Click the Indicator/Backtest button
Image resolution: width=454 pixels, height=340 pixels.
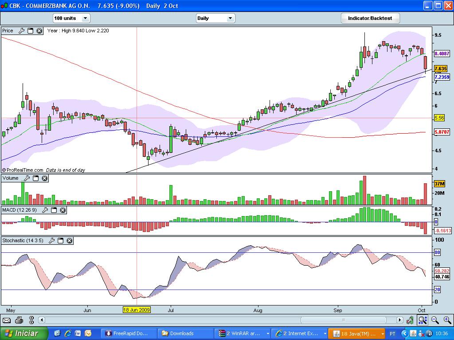pos(370,18)
